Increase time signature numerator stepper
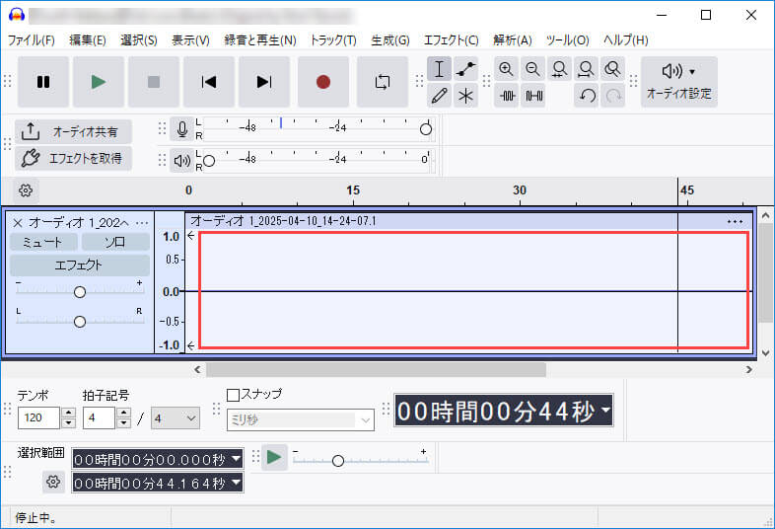Image resolution: width=775 pixels, height=529 pixels. tap(124, 413)
